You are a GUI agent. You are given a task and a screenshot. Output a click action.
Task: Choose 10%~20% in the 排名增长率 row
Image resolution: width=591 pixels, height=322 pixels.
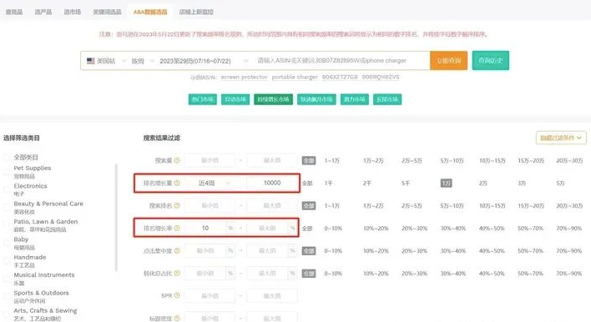pyautogui.click(x=376, y=229)
